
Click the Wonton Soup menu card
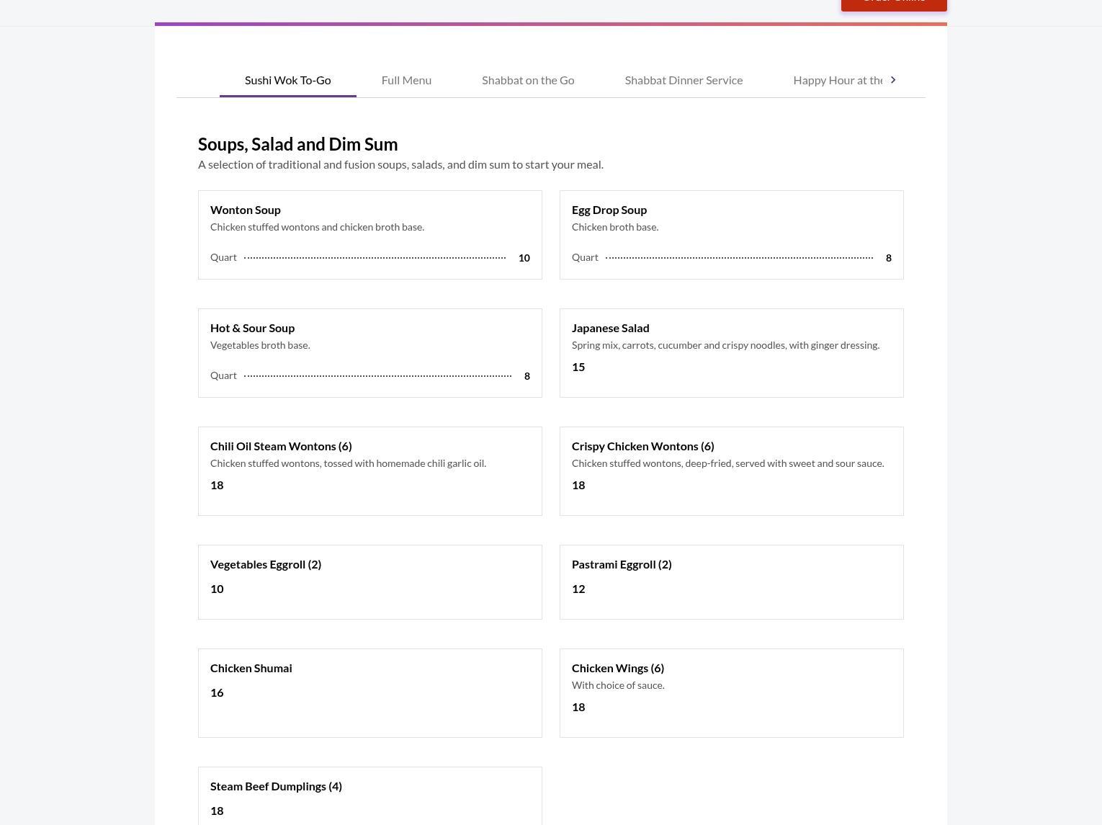click(369, 234)
